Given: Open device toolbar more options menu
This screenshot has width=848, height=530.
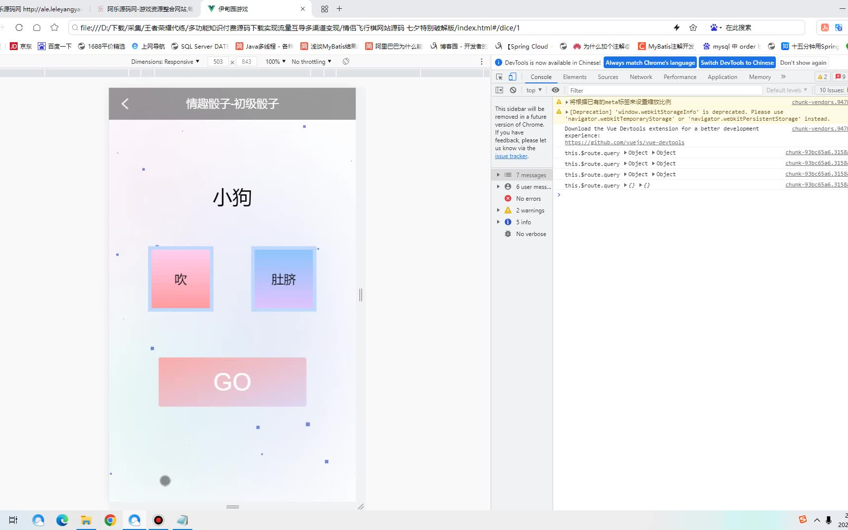Looking at the screenshot, I should (481, 61).
